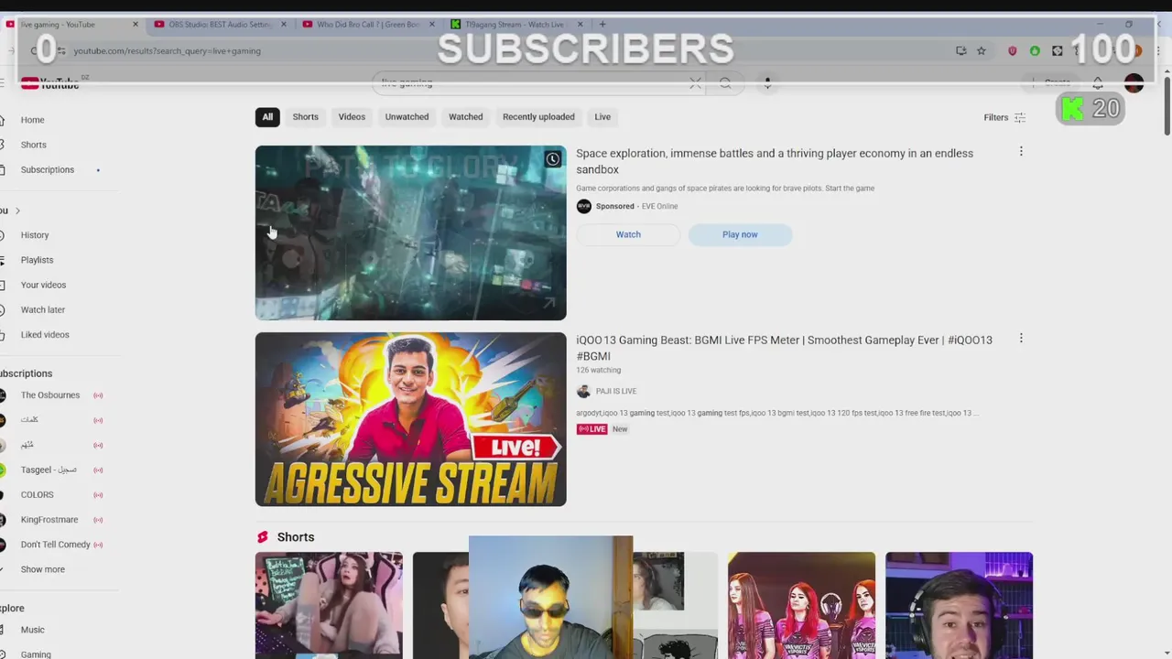Click the Watch button on EVE ad
Viewport: 1172px width, 659px height.
pos(628,234)
